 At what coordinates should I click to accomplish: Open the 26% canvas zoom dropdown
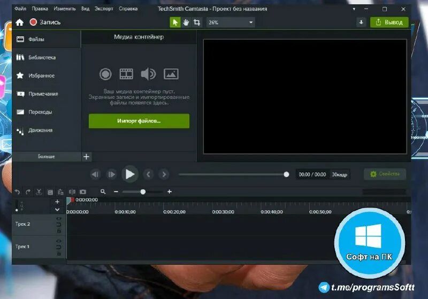(231, 22)
